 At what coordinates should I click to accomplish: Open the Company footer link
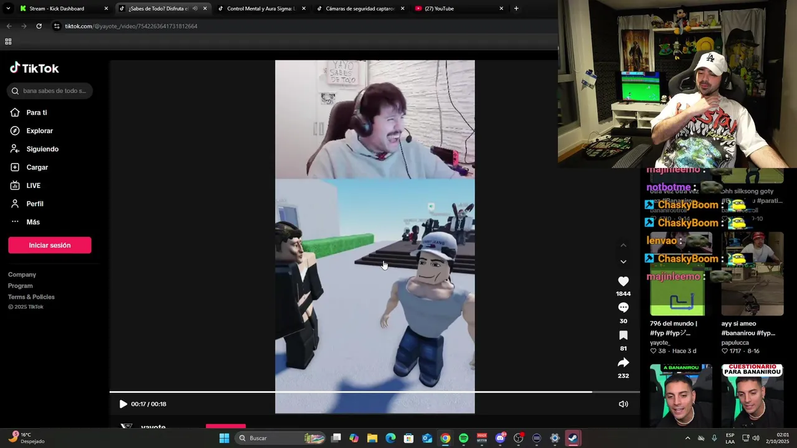point(22,274)
